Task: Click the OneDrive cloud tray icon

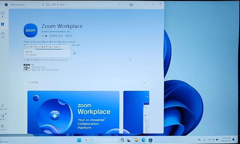Action: (199, 140)
